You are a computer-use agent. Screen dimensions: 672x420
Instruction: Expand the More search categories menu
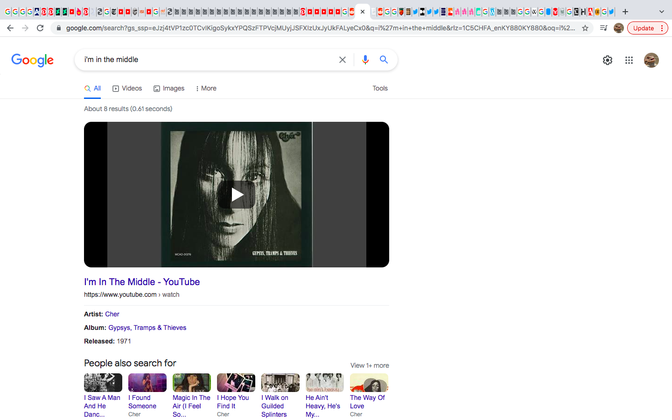[x=206, y=88]
